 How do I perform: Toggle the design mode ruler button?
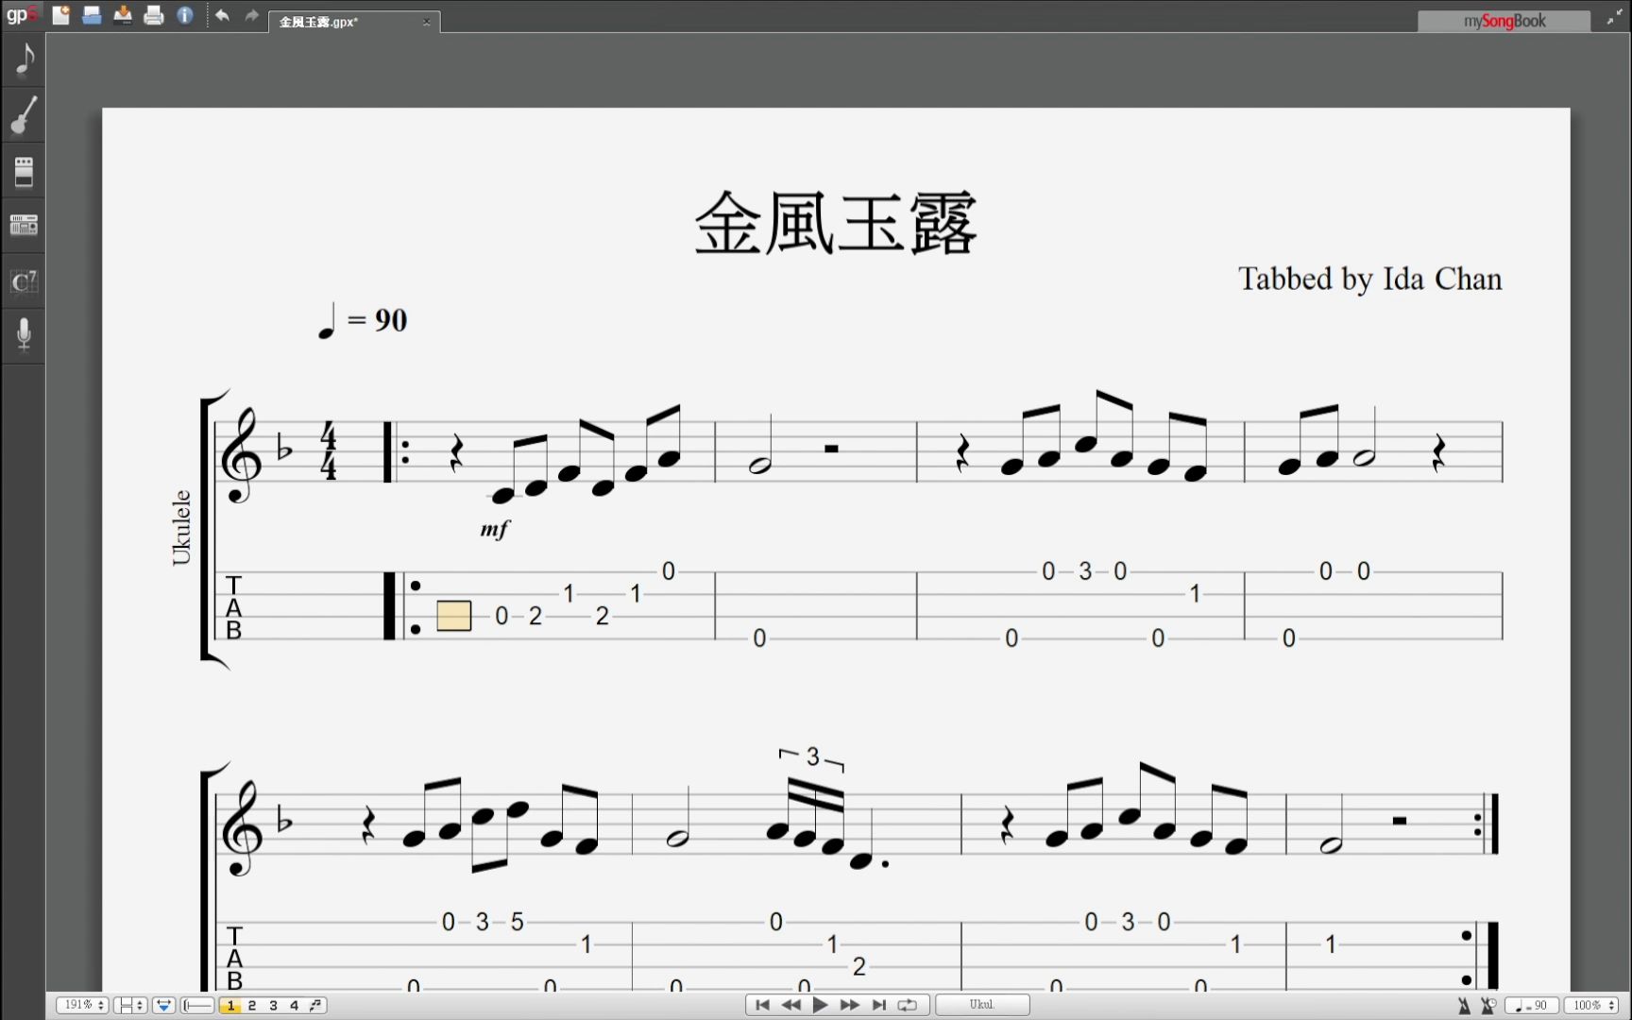(x=197, y=1005)
